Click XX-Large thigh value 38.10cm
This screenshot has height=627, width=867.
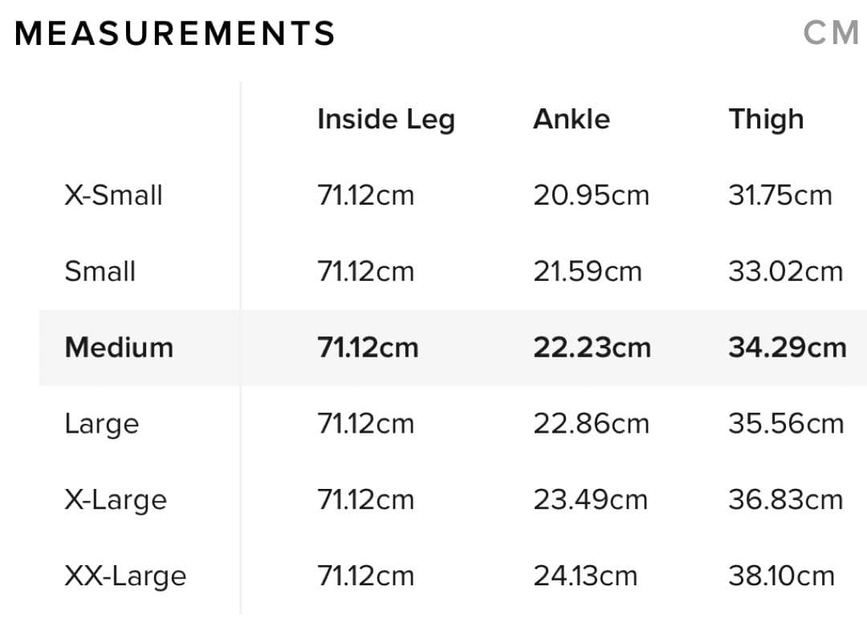tap(781, 576)
